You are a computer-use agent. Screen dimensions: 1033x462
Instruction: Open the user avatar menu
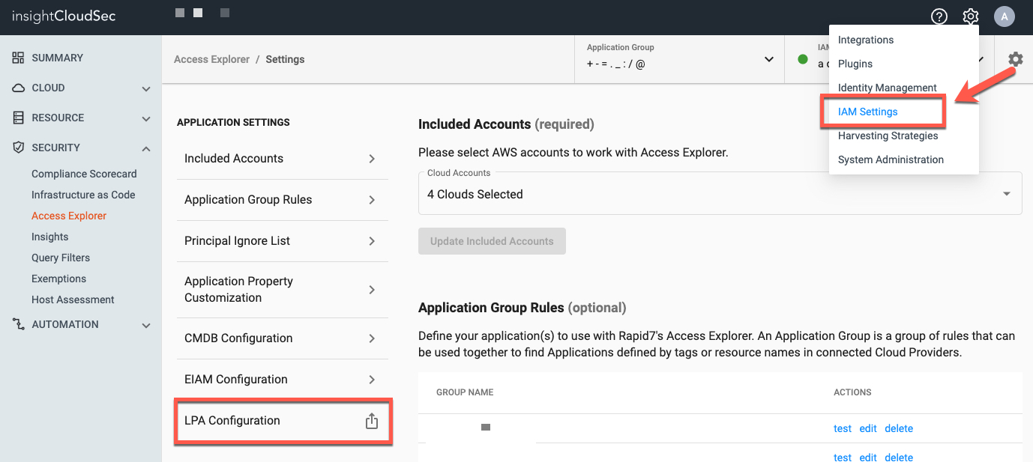(1004, 16)
